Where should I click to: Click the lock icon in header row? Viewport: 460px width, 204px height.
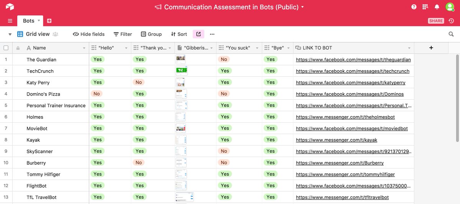coord(18,48)
